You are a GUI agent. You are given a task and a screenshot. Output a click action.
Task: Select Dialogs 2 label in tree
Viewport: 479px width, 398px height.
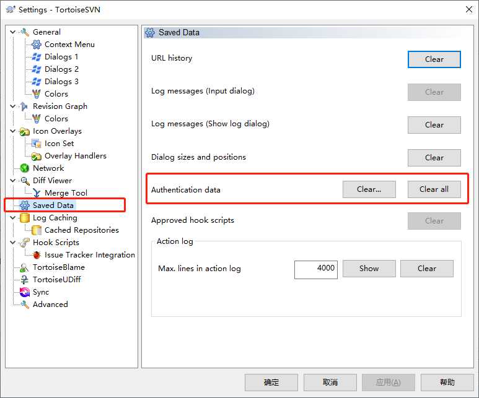coord(61,69)
